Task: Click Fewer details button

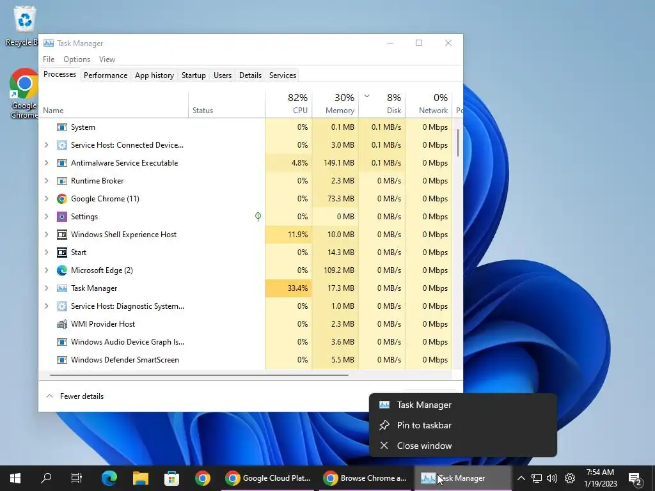Action: [75, 396]
